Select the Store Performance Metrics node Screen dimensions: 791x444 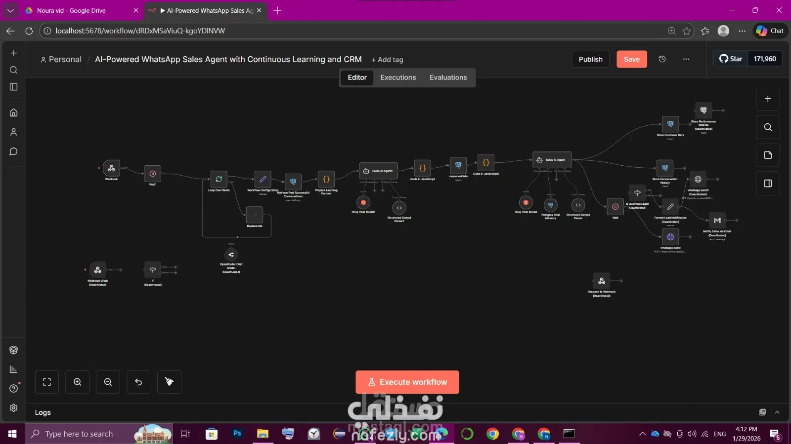coord(703,111)
